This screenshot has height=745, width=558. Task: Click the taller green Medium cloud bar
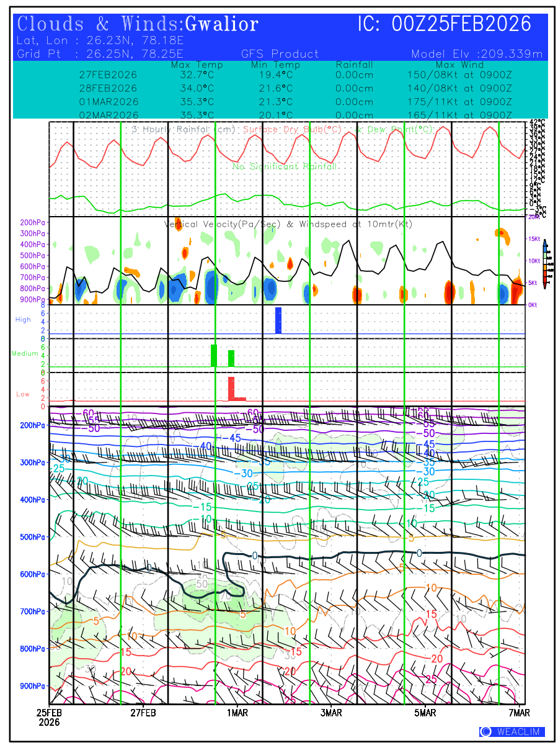[x=214, y=355]
